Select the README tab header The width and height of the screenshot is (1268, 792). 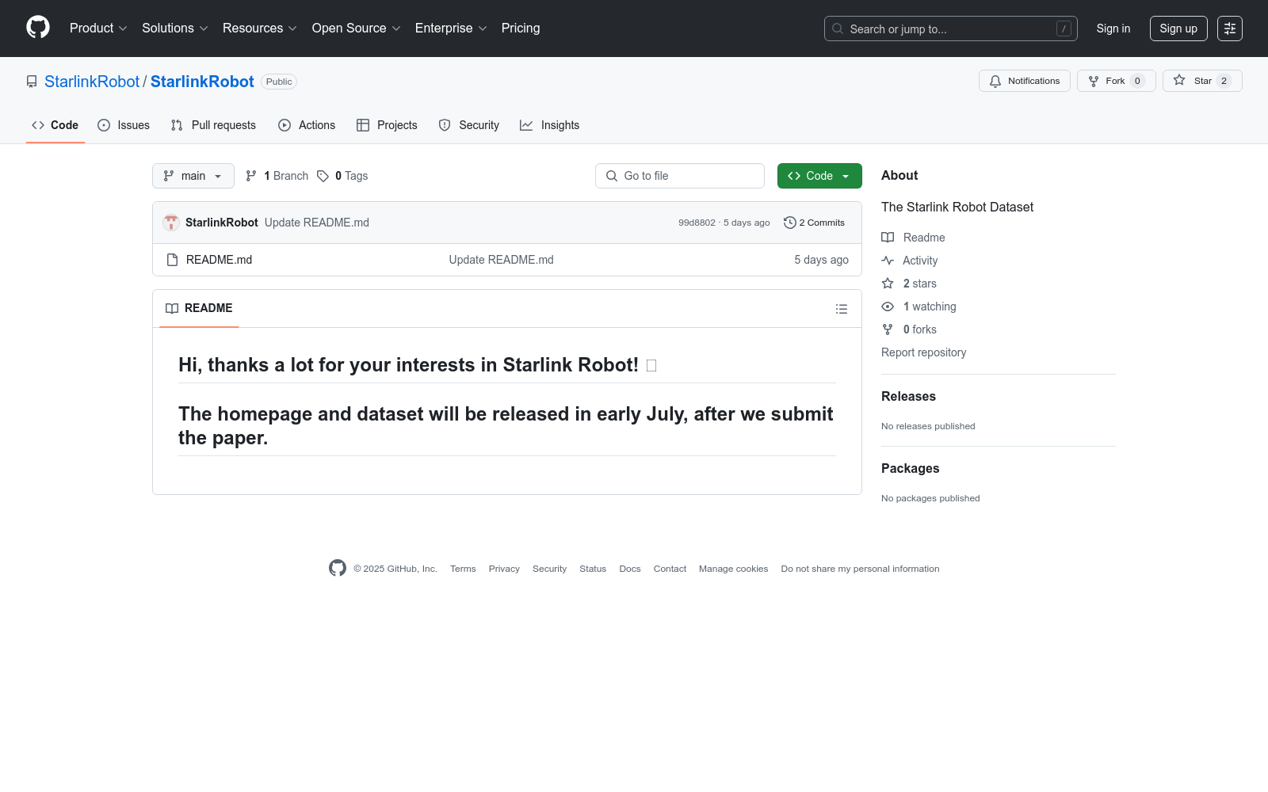pyautogui.click(x=199, y=308)
